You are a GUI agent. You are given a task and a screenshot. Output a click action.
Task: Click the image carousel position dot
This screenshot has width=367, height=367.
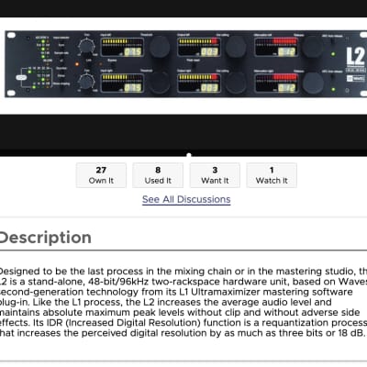[189, 155]
